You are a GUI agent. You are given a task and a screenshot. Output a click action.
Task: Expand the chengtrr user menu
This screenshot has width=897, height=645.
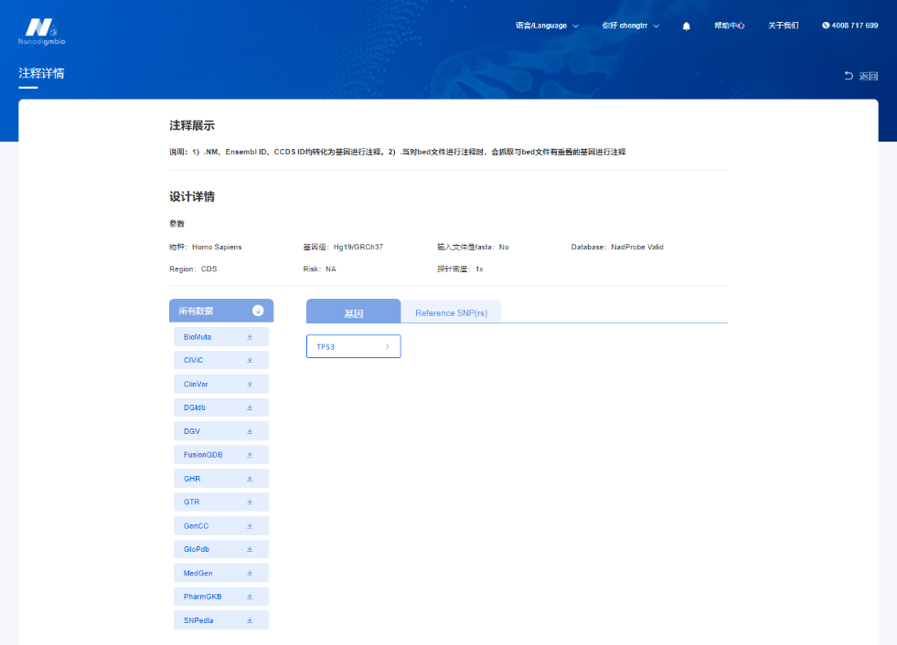630,26
